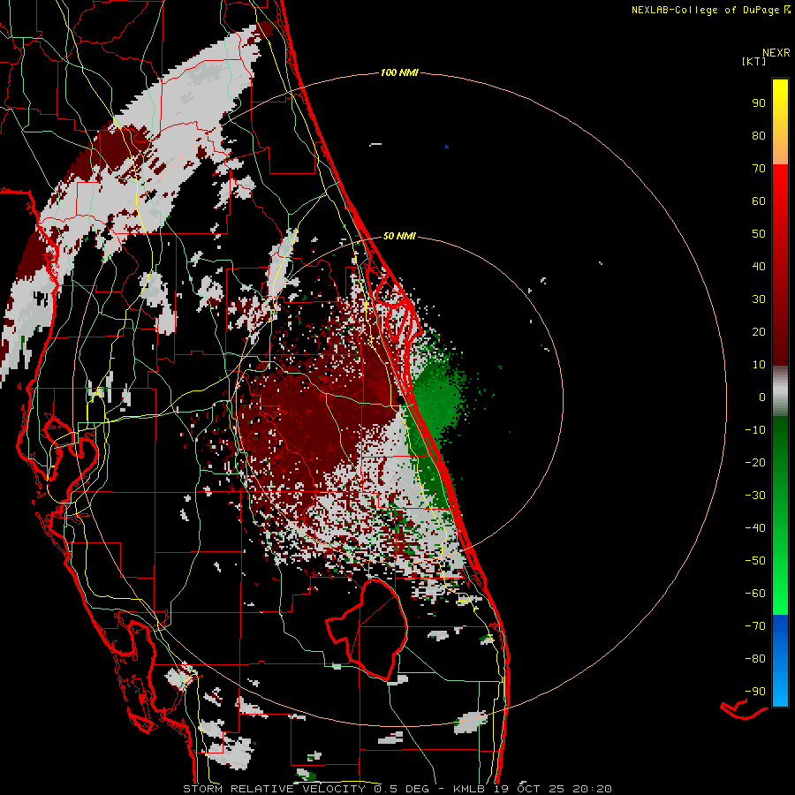Click the 80 value on the velocity scale
Screen dimensions: 795x795
(759, 135)
